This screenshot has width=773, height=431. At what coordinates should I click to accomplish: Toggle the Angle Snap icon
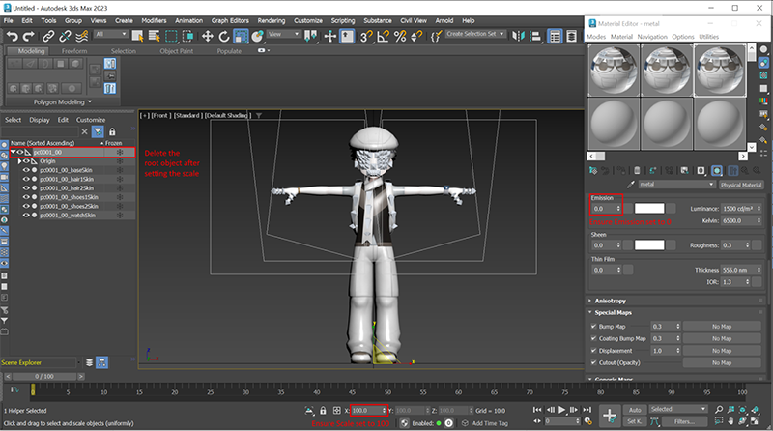tap(385, 36)
